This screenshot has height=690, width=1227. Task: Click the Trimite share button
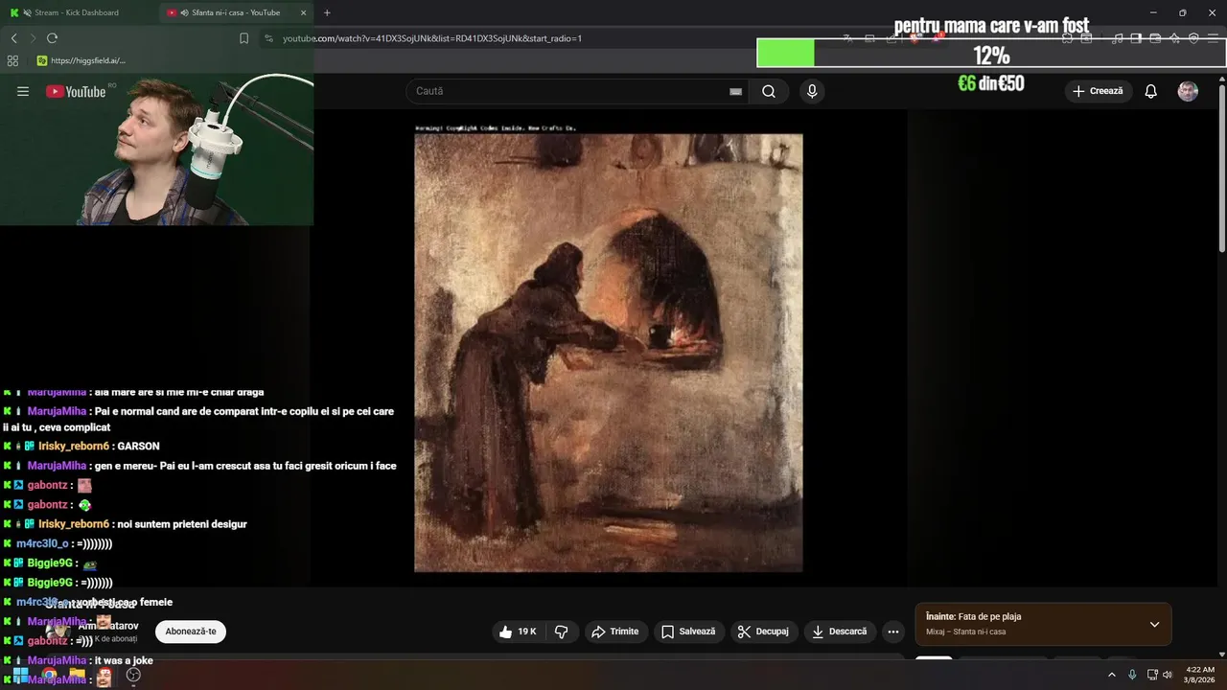[615, 632]
